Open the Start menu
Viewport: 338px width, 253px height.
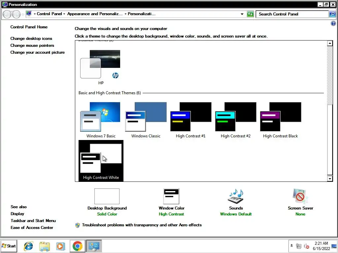tap(9, 246)
